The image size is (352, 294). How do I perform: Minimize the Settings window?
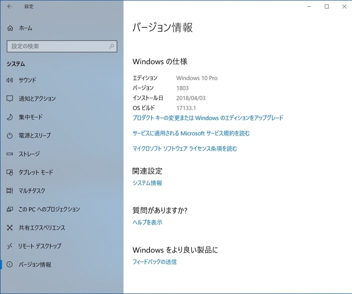[309, 7]
